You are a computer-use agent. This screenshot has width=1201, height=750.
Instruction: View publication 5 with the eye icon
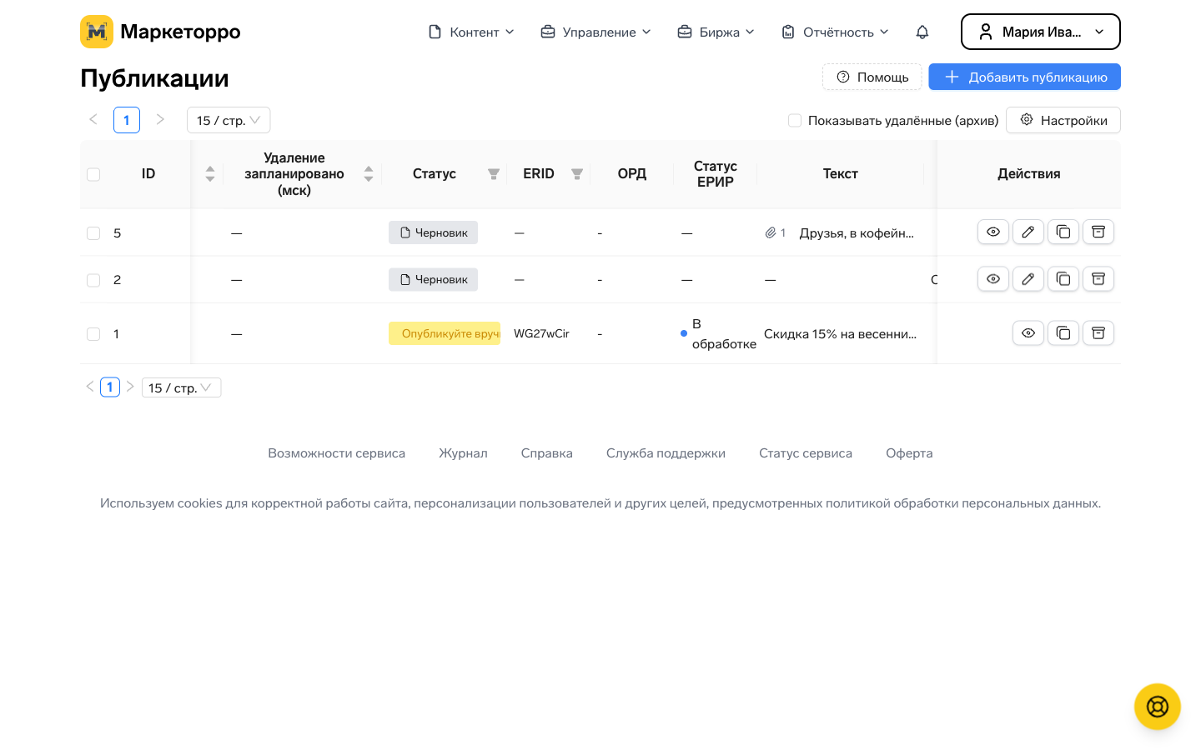coord(993,232)
